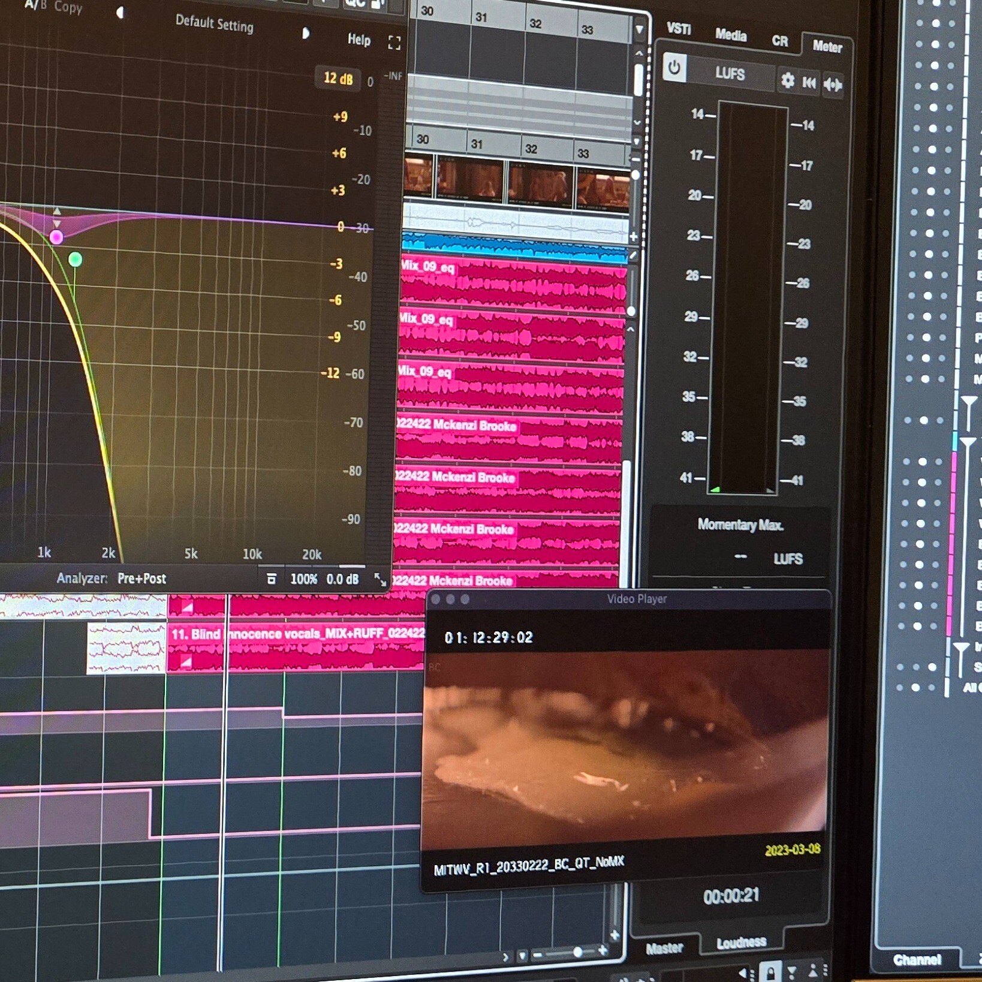Click the previous-preset triangle beside Default Setting
Image resolution: width=982 pixels, height=982 pixels.
121,12
